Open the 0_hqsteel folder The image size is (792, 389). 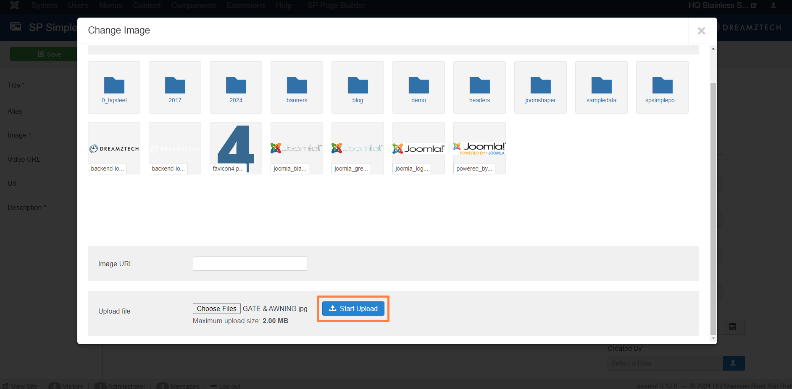(x=114, y=87)
